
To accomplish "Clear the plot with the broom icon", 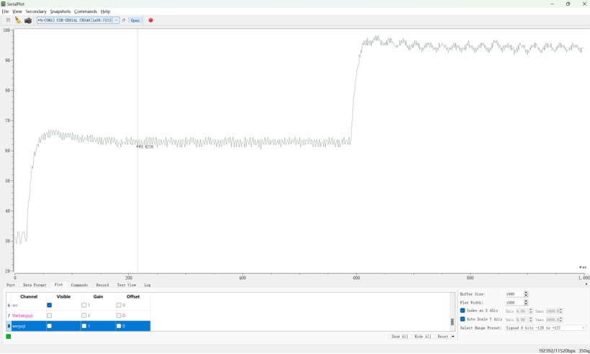I will tap(18, 20).
